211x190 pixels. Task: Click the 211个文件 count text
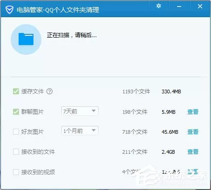[x=135, y=152]
